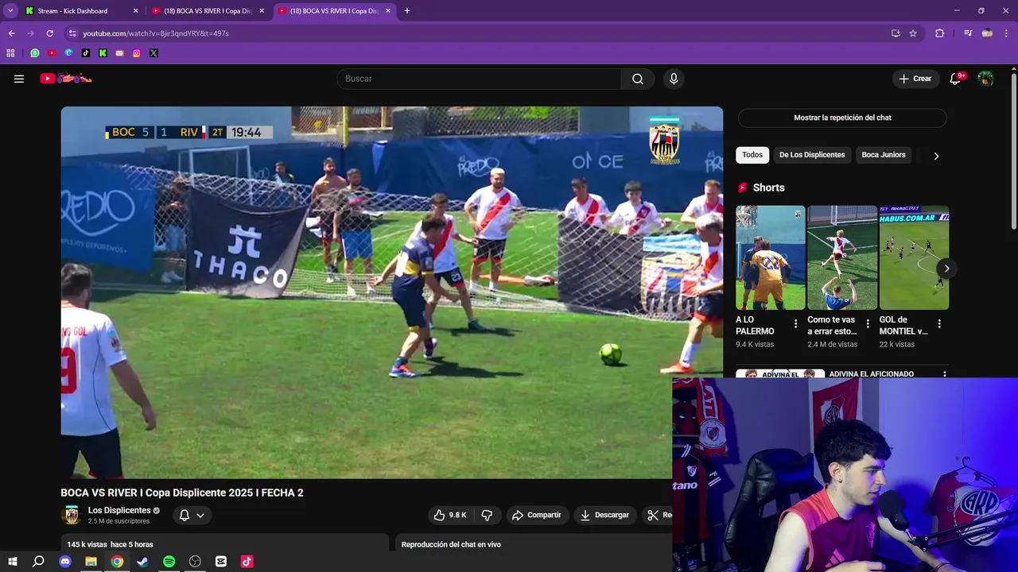Open YouTube notifications bell in the header
The image size is (1018, 572).
pos(955,79)
